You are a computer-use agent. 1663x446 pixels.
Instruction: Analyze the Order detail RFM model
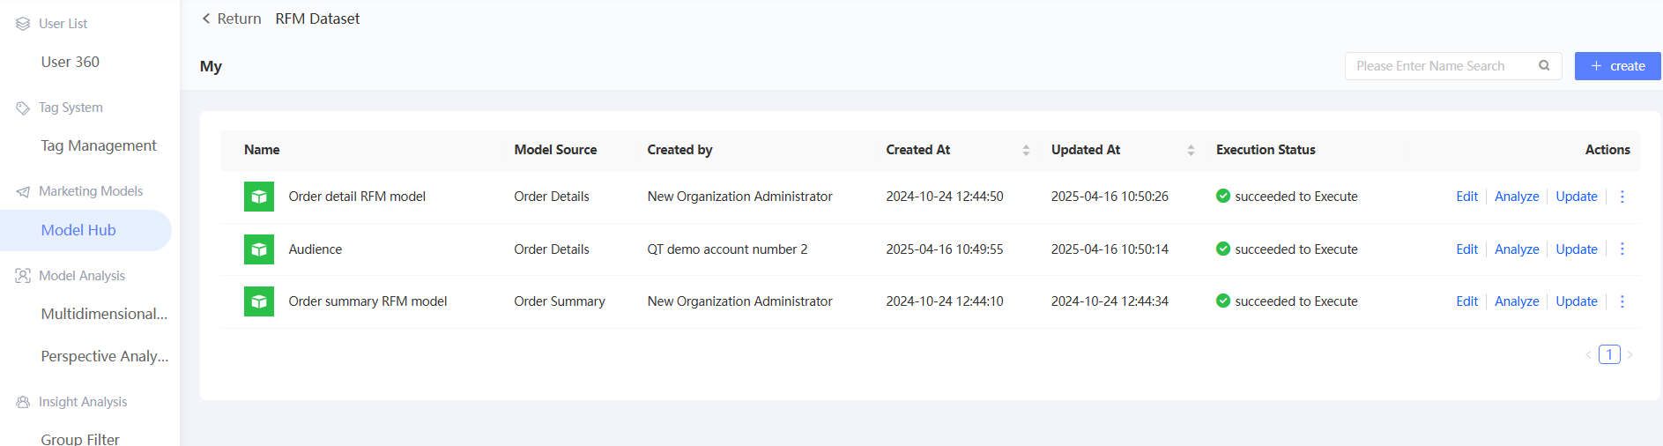coord(1516,197)
